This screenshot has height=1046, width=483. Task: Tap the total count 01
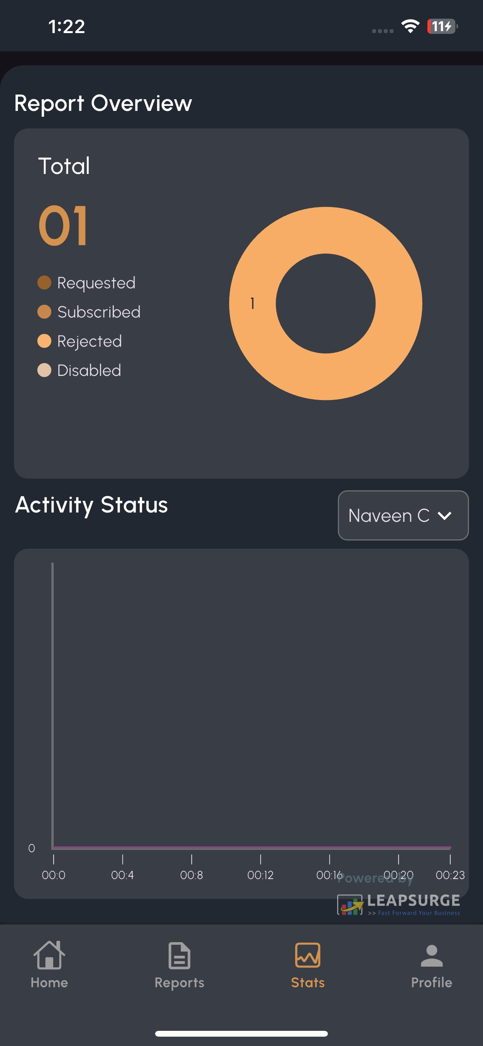[x=63, y=225]
